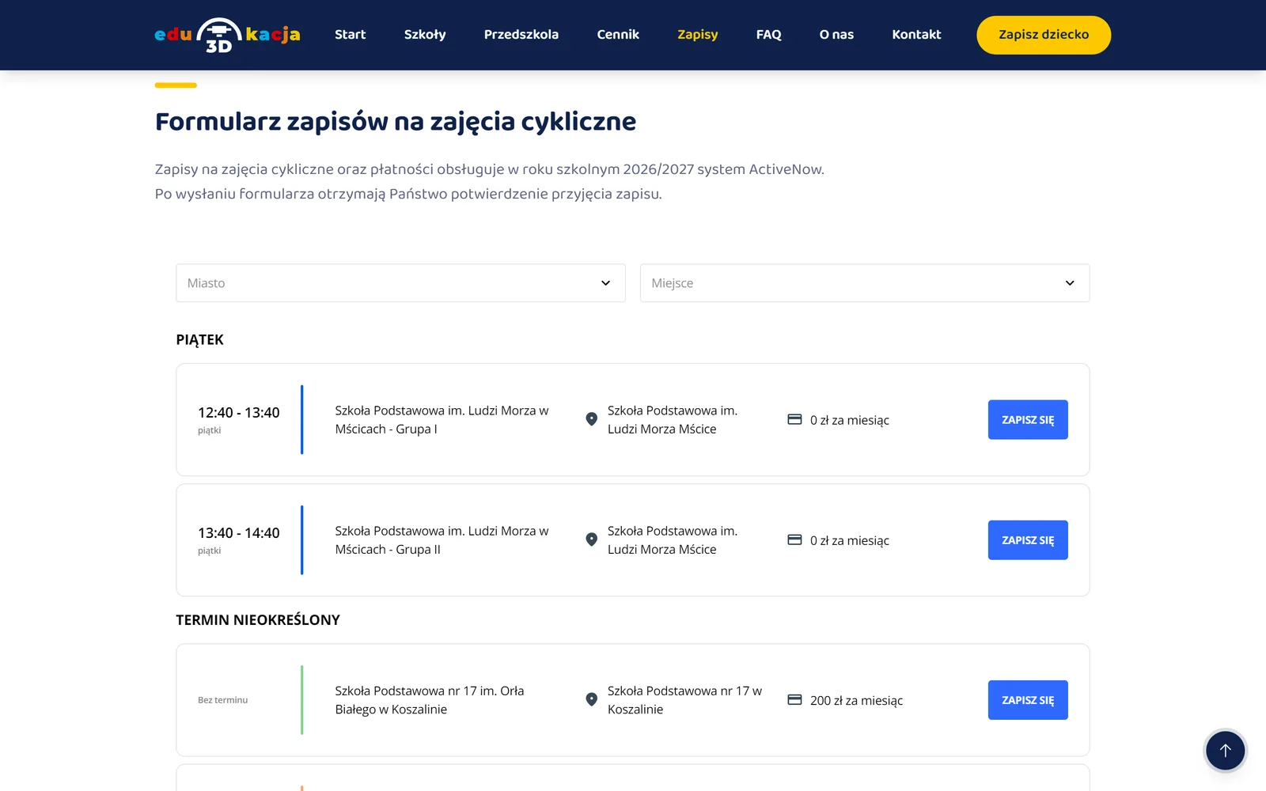The height and width of the screenshot is (791, 1266).
Task: Click the PIĄTEK section heading
Action: [199, 340]
